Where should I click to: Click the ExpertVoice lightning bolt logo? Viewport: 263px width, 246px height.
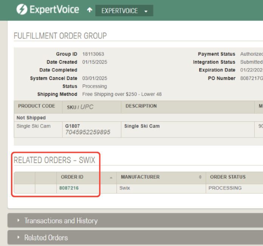tap(22, 9)
